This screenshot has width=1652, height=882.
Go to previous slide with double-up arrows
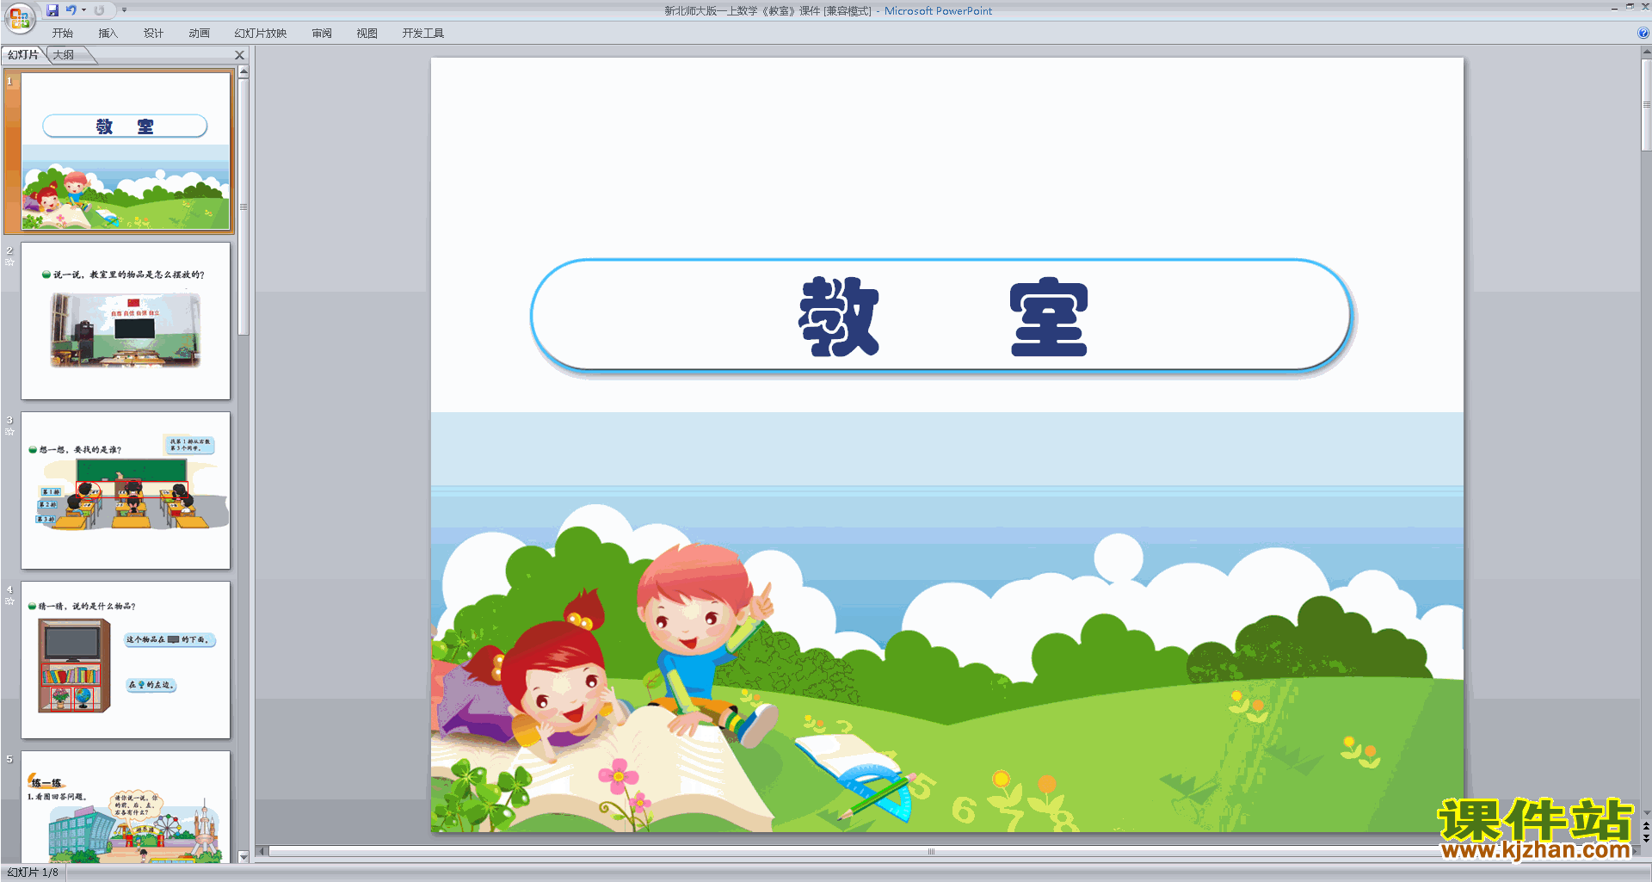click(x=1646, y=826)
